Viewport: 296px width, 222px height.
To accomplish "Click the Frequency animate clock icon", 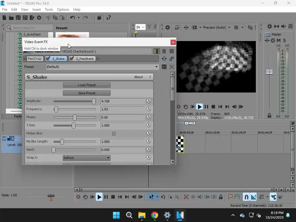I will pos(149,109).
